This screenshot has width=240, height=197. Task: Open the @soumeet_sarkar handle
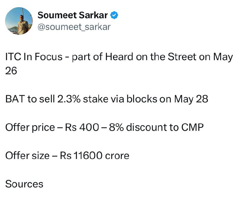tap(74, 27)
